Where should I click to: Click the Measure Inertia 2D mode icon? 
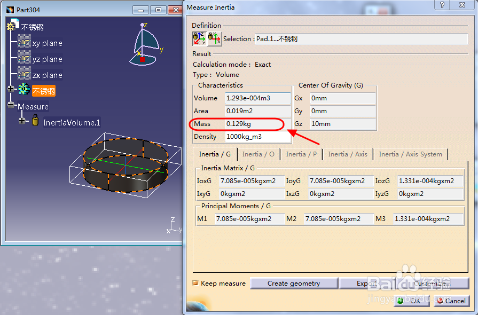(214, 38)
